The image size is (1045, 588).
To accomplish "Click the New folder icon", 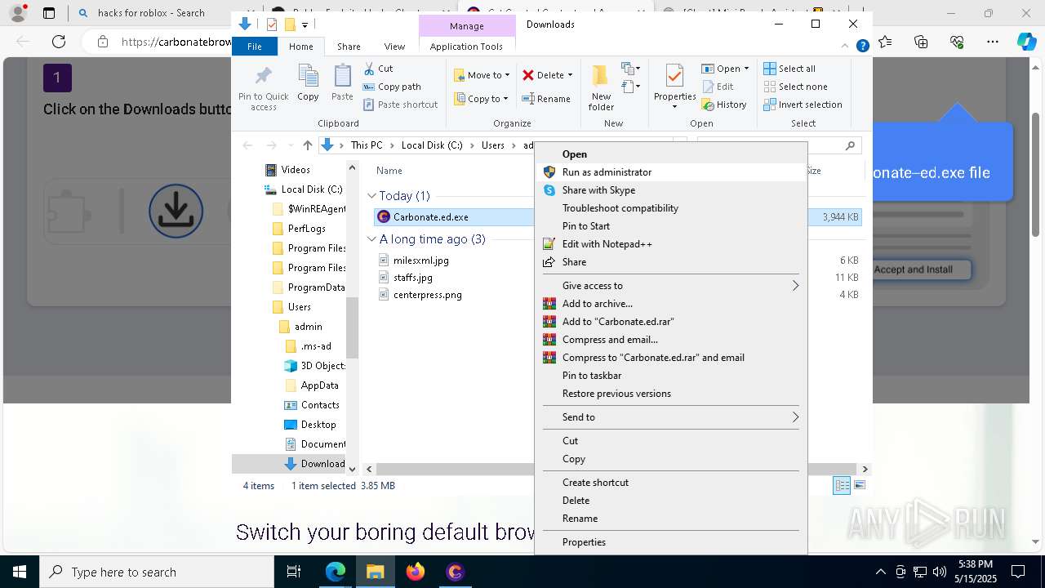I will coord(601,87).
